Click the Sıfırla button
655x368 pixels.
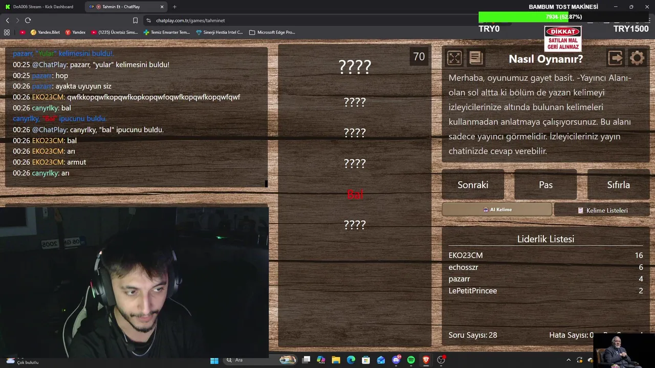tap(618, 185)
